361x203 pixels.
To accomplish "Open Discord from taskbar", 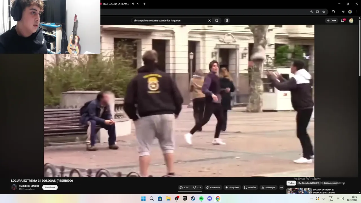I will 210,198.
